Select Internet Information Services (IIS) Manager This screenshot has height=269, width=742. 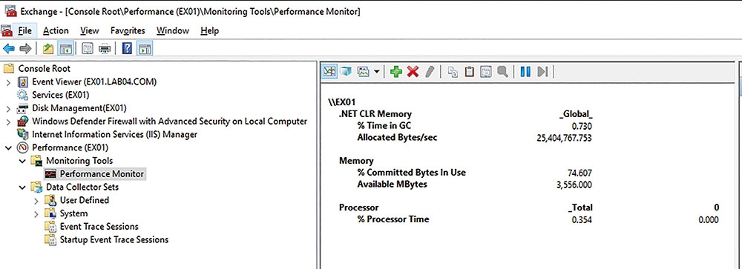point(114,134)
